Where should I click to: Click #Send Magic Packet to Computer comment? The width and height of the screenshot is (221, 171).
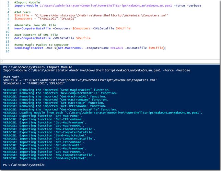pyautogui.click(x=39, y=45)
